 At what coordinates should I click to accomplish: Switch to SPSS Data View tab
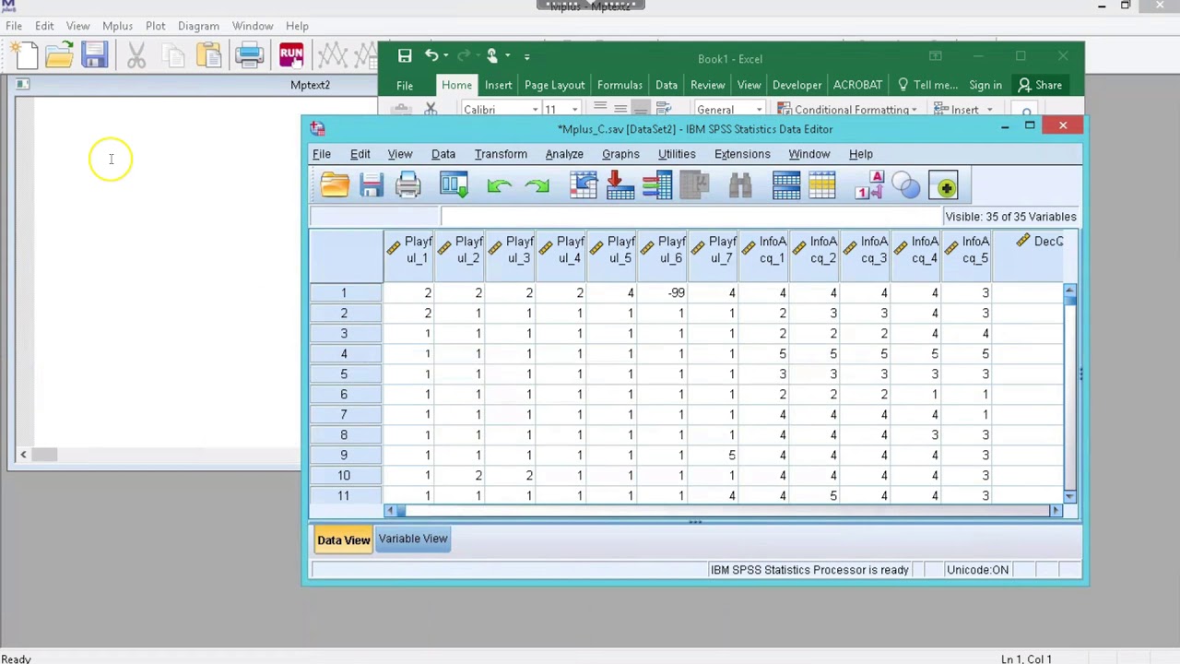343,540
